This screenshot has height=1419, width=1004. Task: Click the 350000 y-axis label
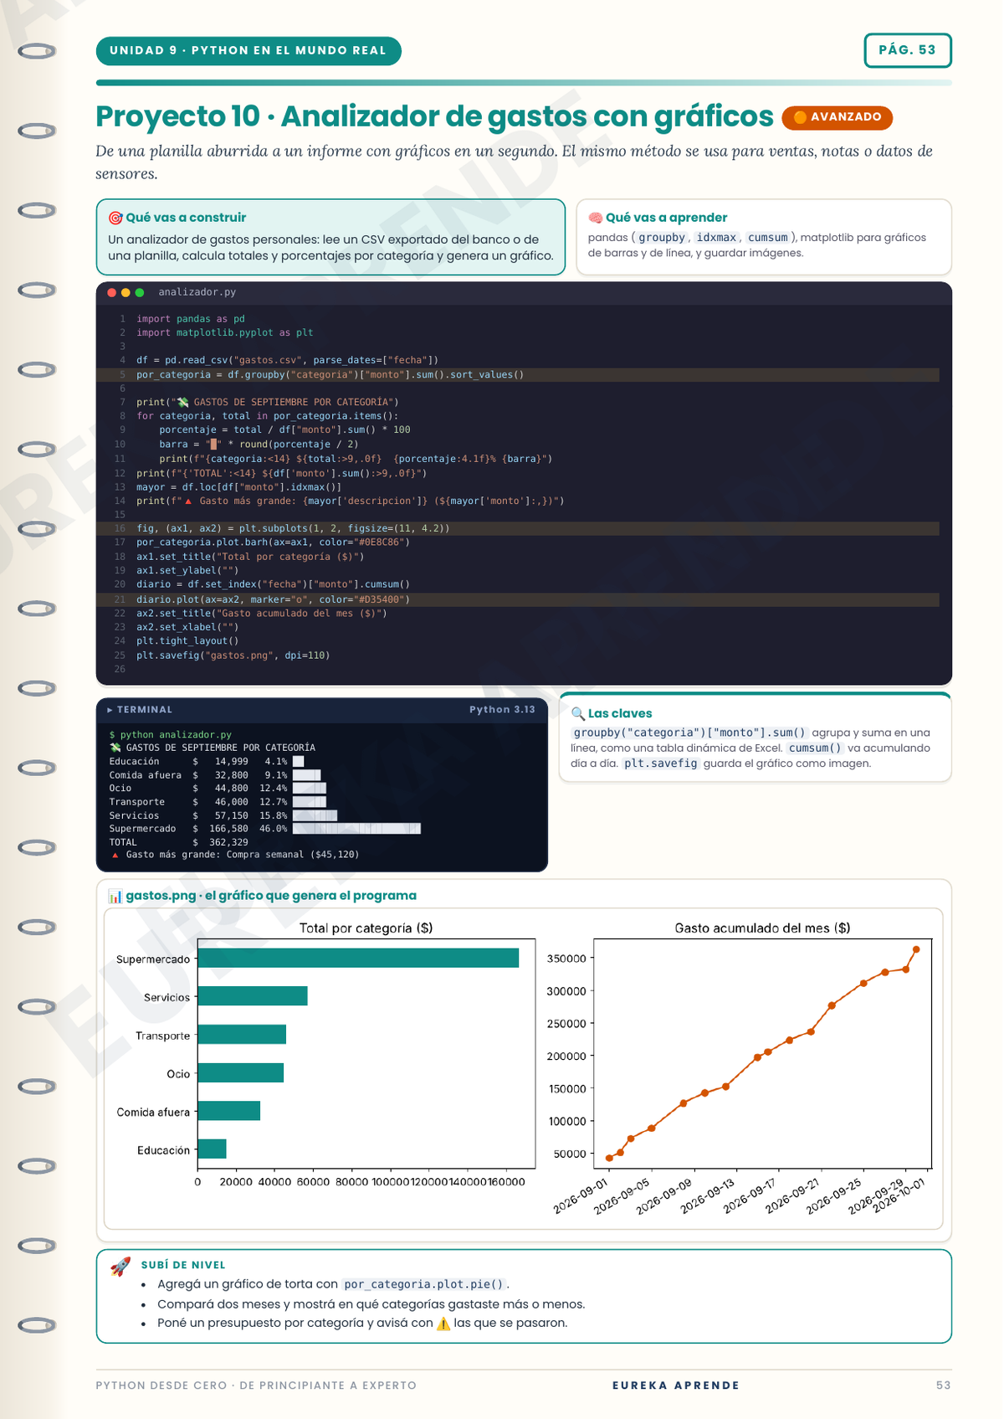(566, 959)
